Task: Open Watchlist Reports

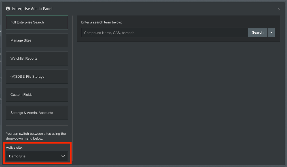Action: tap(37, 58)
